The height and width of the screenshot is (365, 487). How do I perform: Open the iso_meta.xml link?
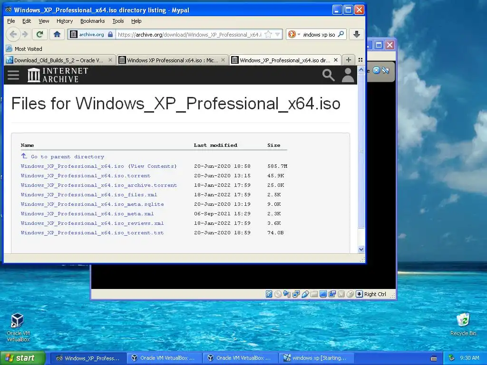(88, 213)
